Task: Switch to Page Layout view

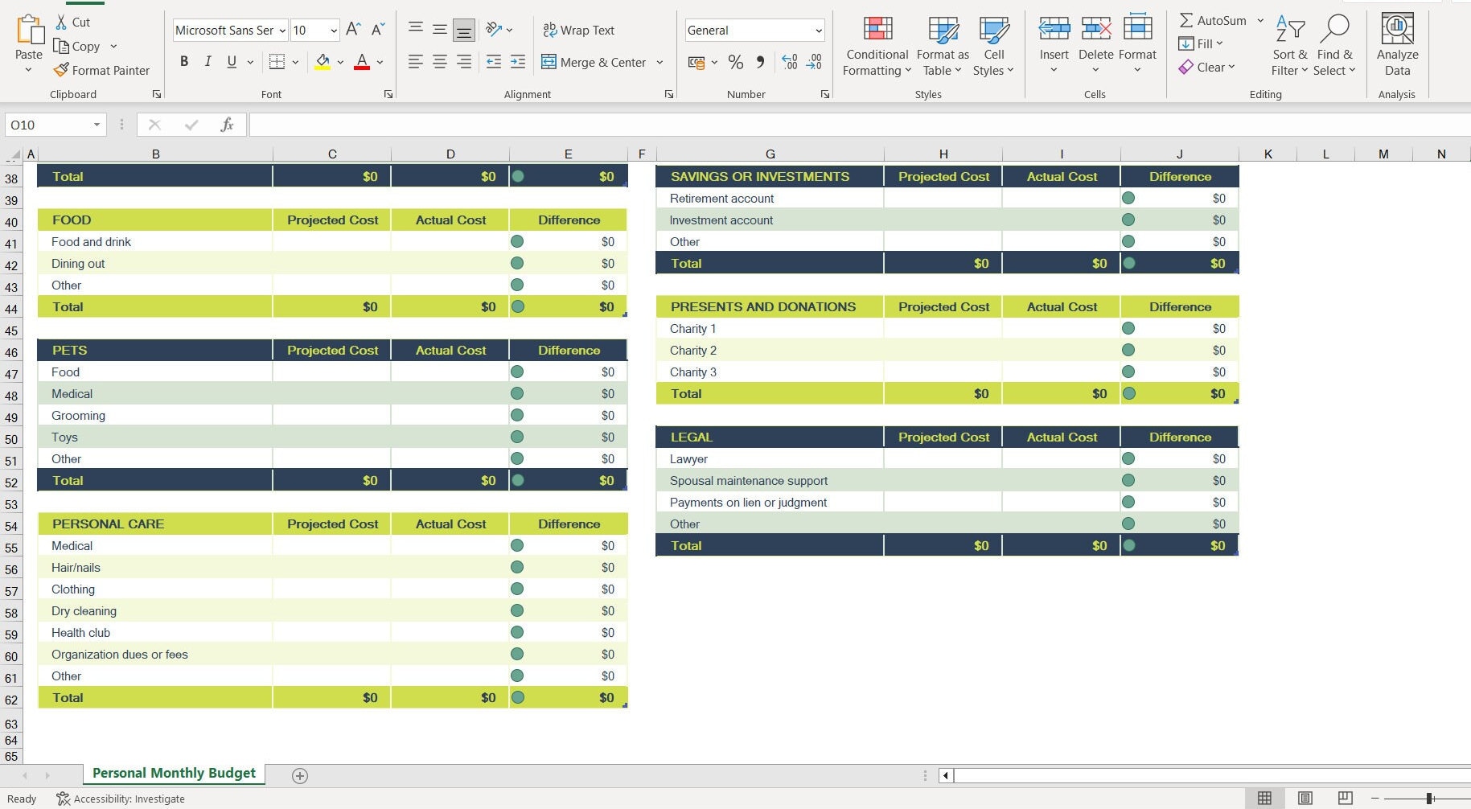Action: [x=1305, y=798]
